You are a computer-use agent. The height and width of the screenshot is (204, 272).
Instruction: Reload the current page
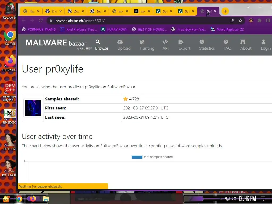[x=41, y=21]
